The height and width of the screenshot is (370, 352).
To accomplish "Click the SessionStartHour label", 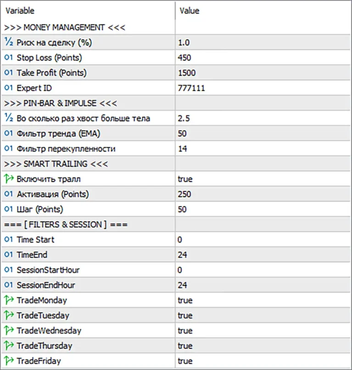I will [x=48, y=270].
